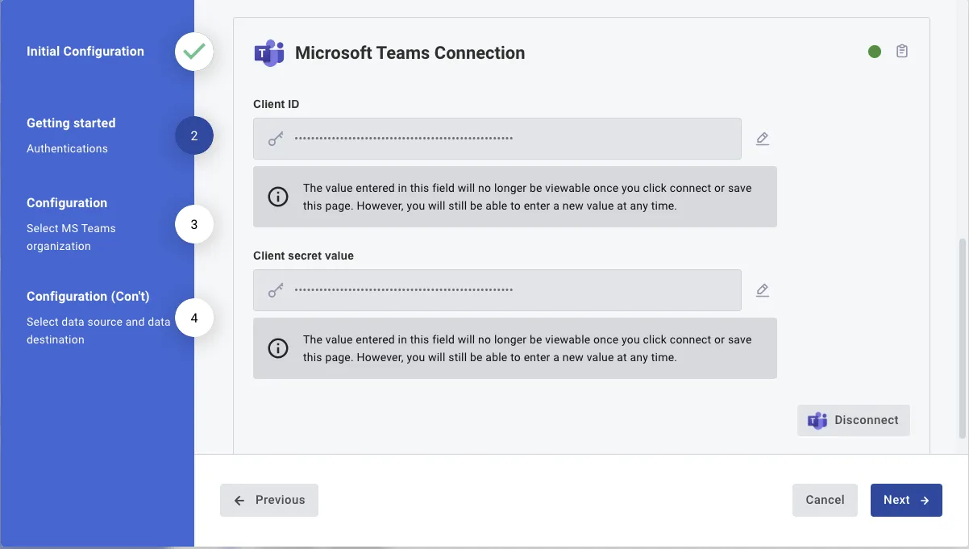Image resolution: width=969 pixels, height=549 pixels.
Task: Click the Microsoft Teams Connection heading
Action: 410,53
